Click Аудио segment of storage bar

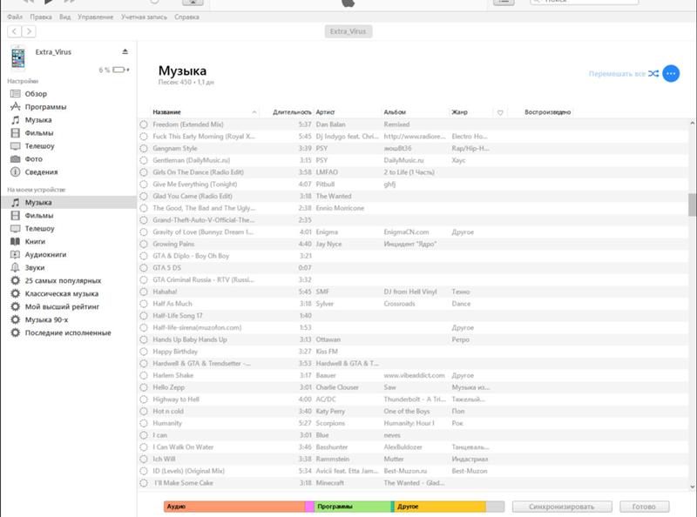pos(234,507)
